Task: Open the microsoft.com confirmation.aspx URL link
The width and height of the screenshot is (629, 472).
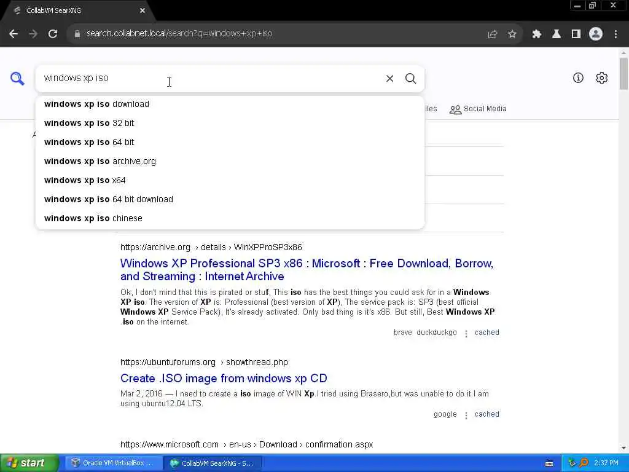Action: (x=246, y=445)
